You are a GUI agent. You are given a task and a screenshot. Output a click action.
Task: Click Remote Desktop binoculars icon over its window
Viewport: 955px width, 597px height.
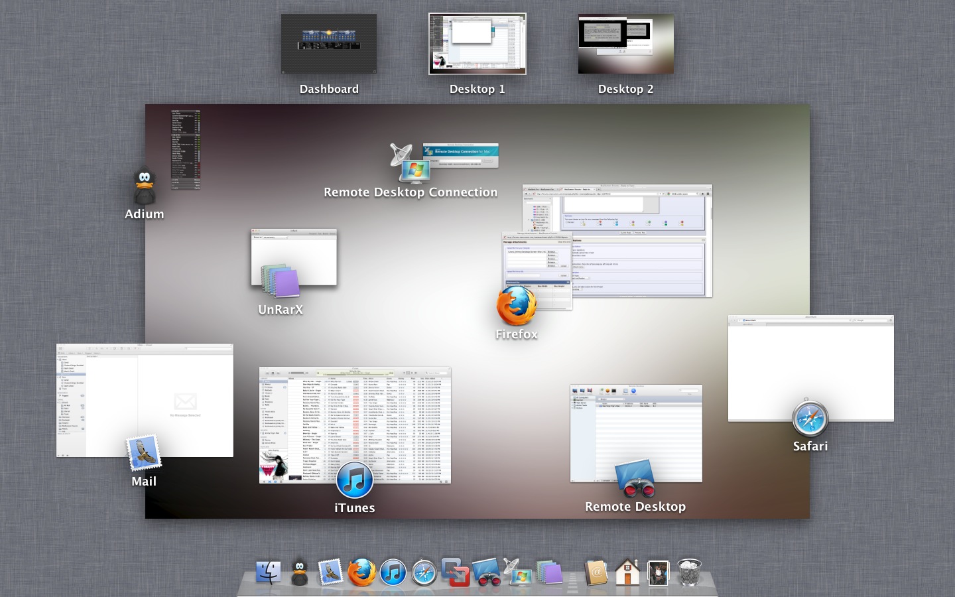[x=635, y=478]
